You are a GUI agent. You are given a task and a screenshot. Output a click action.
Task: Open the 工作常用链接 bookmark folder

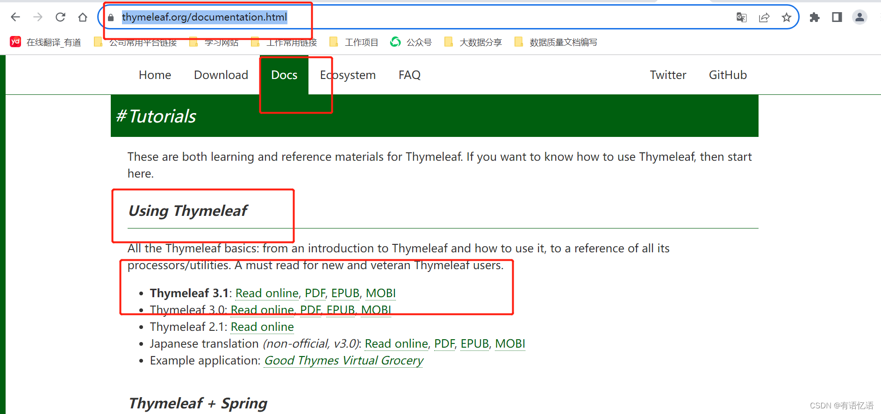pos(284,42)
